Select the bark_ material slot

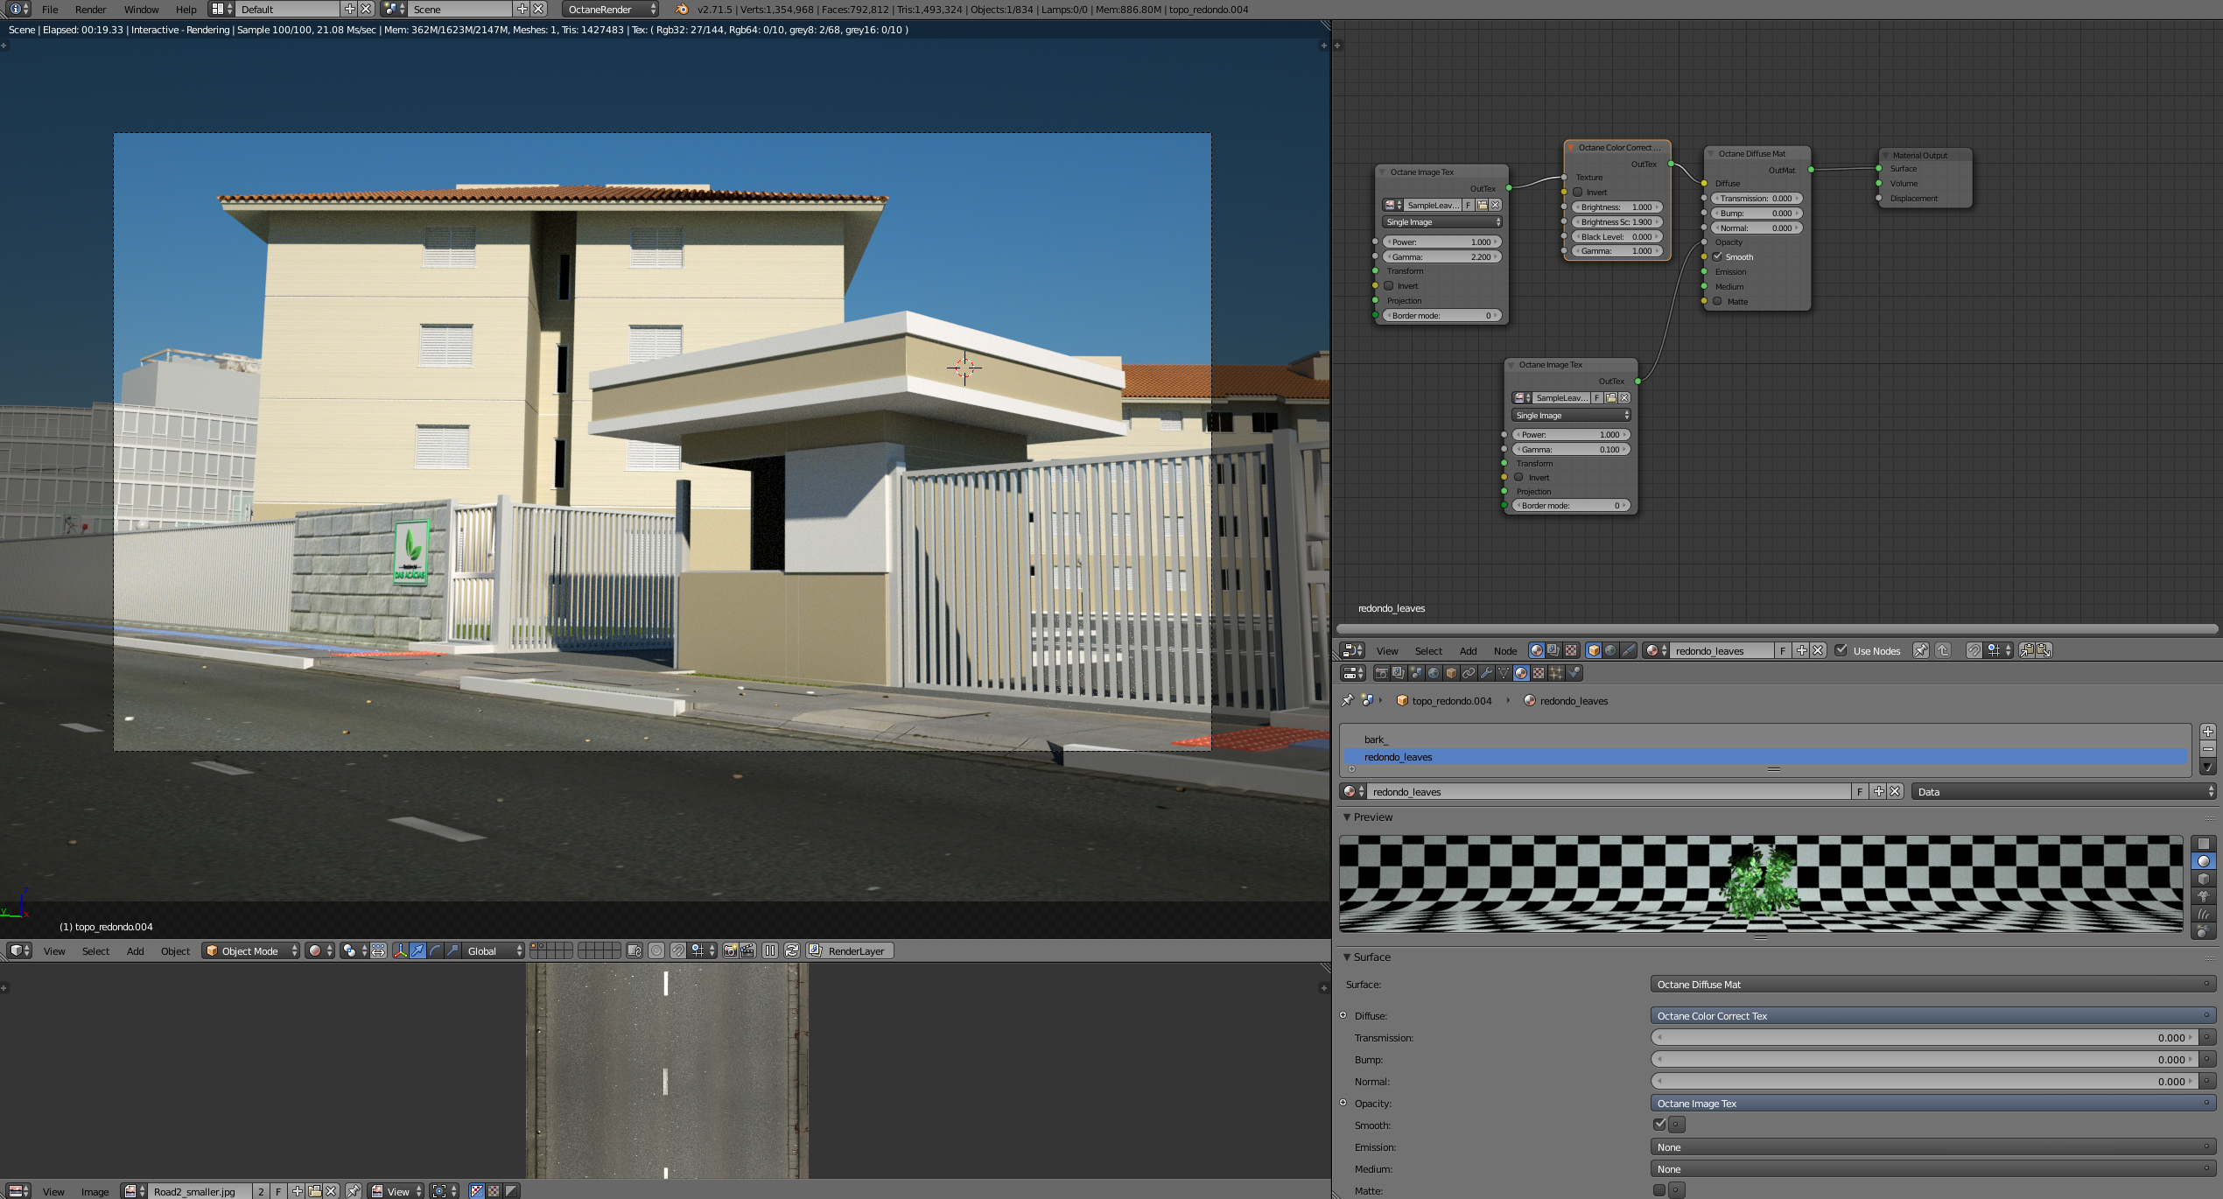1375,740
